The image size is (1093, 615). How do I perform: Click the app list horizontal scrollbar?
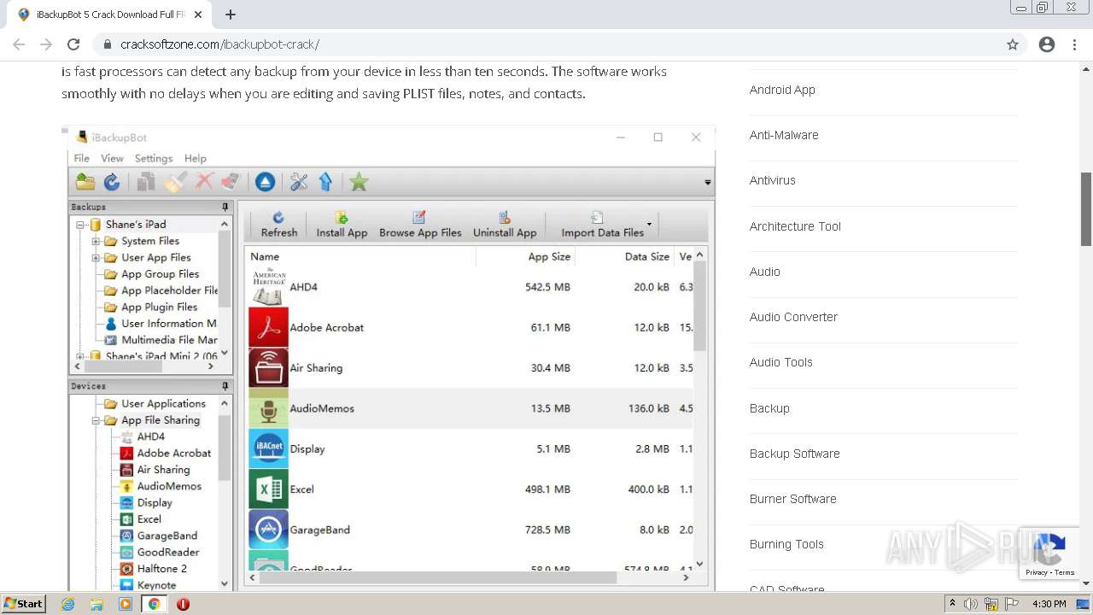(437, 577)
